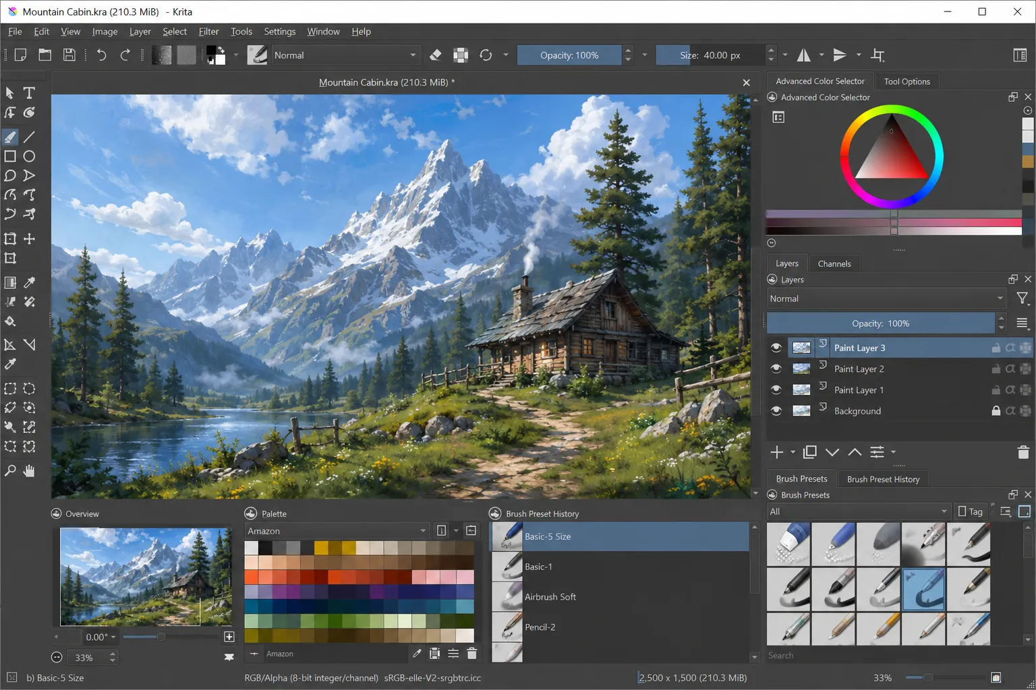Click the color wheel hue ring
The height and width of the screenshot is (690, 1036).
(892, 111)
